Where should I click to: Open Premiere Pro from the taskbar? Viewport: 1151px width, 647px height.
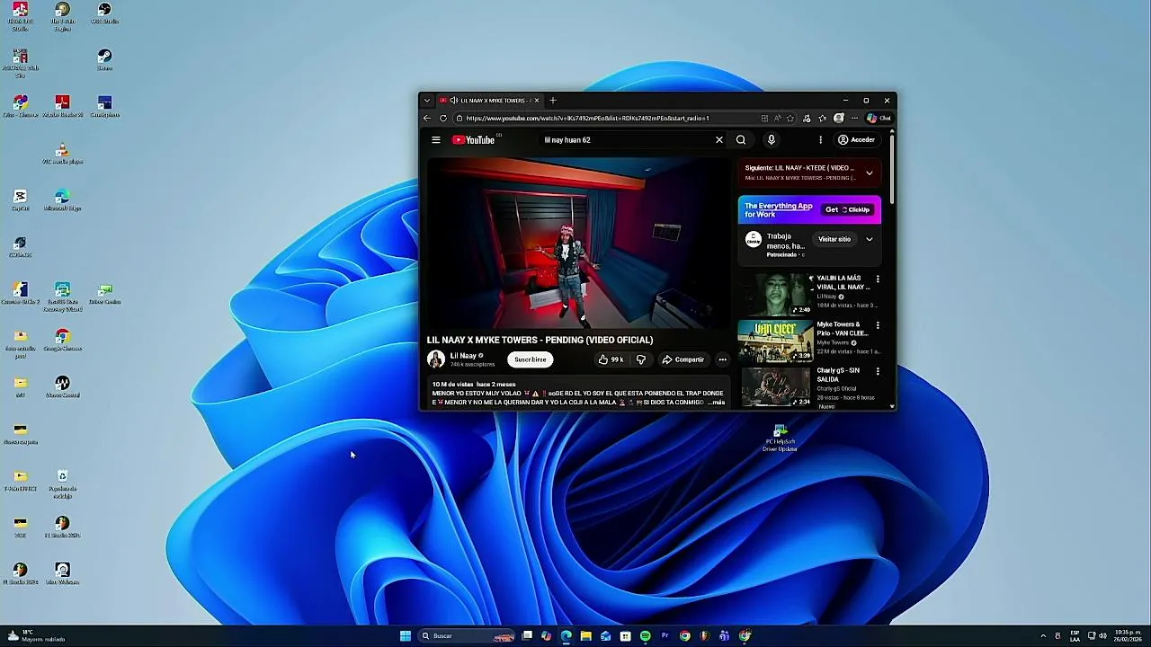coord(665,636)
